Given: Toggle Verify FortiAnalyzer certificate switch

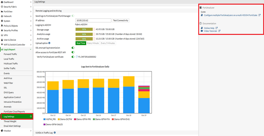Looking at the screenshot, I should coord(73,57).
